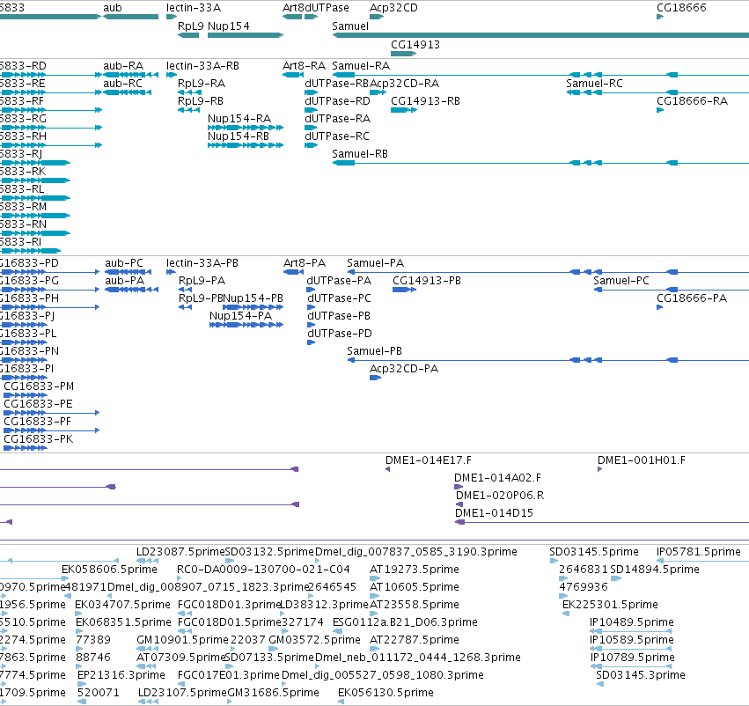The height and width of the screenshot is (706, 749).
Task: Select EST IP10489.5prime
Action: click(x=631, y=621)
